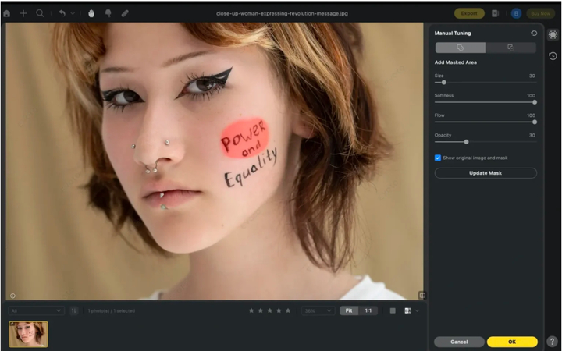Click the plus icon to add photos

coord(23,13)
